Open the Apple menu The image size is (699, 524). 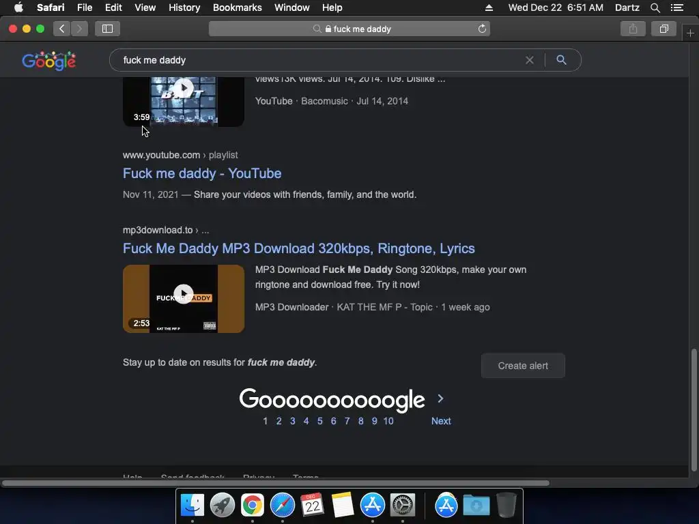[x=18, y=8]
